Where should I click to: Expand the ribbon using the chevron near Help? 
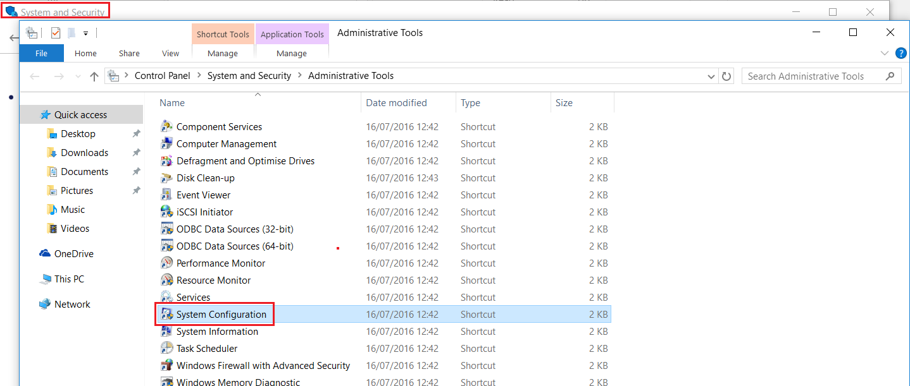[x=885, y=54]
